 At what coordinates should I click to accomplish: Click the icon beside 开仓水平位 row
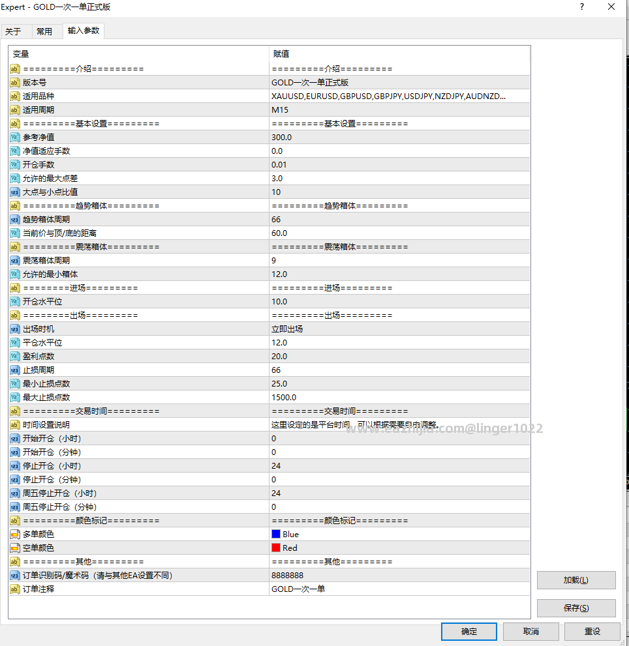tap(15, 302)
